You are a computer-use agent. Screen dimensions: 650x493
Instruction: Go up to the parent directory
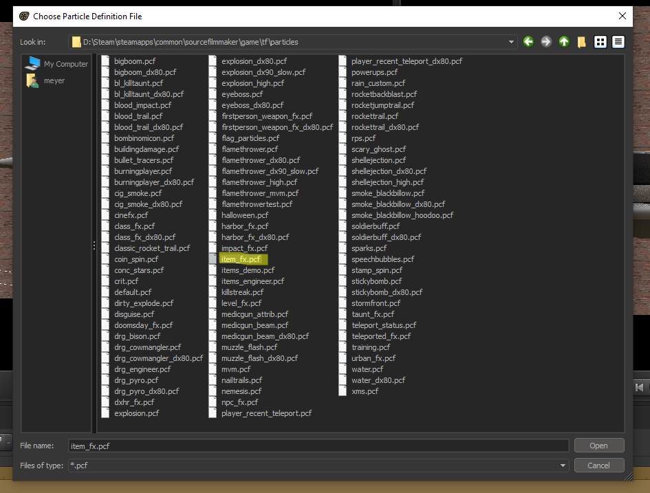[x=564, y=42]
